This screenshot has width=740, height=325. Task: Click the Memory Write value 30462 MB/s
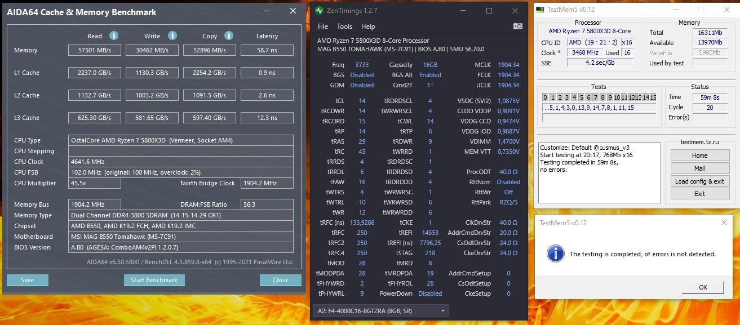coord(152,50)
